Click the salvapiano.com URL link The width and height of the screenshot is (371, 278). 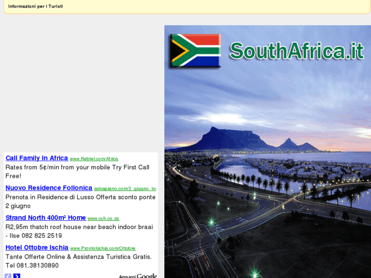pyautogui.click(x=125, y=189)
